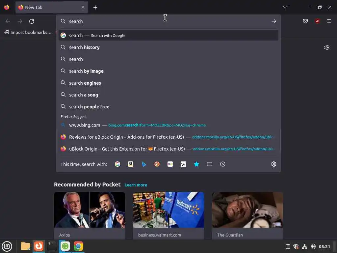Search with Wikipedia one-off icon

(183, 164)
